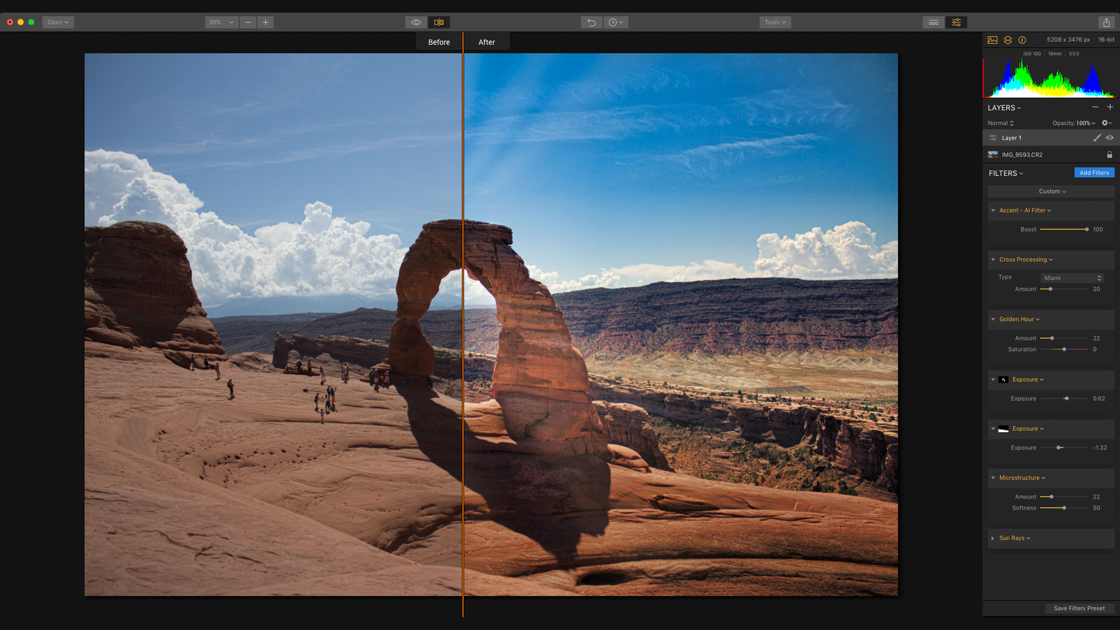This screenshot has height=630, width=1120.
Task: Expand the Cross Processing filter settings
Action: click(x=993, y=259)
